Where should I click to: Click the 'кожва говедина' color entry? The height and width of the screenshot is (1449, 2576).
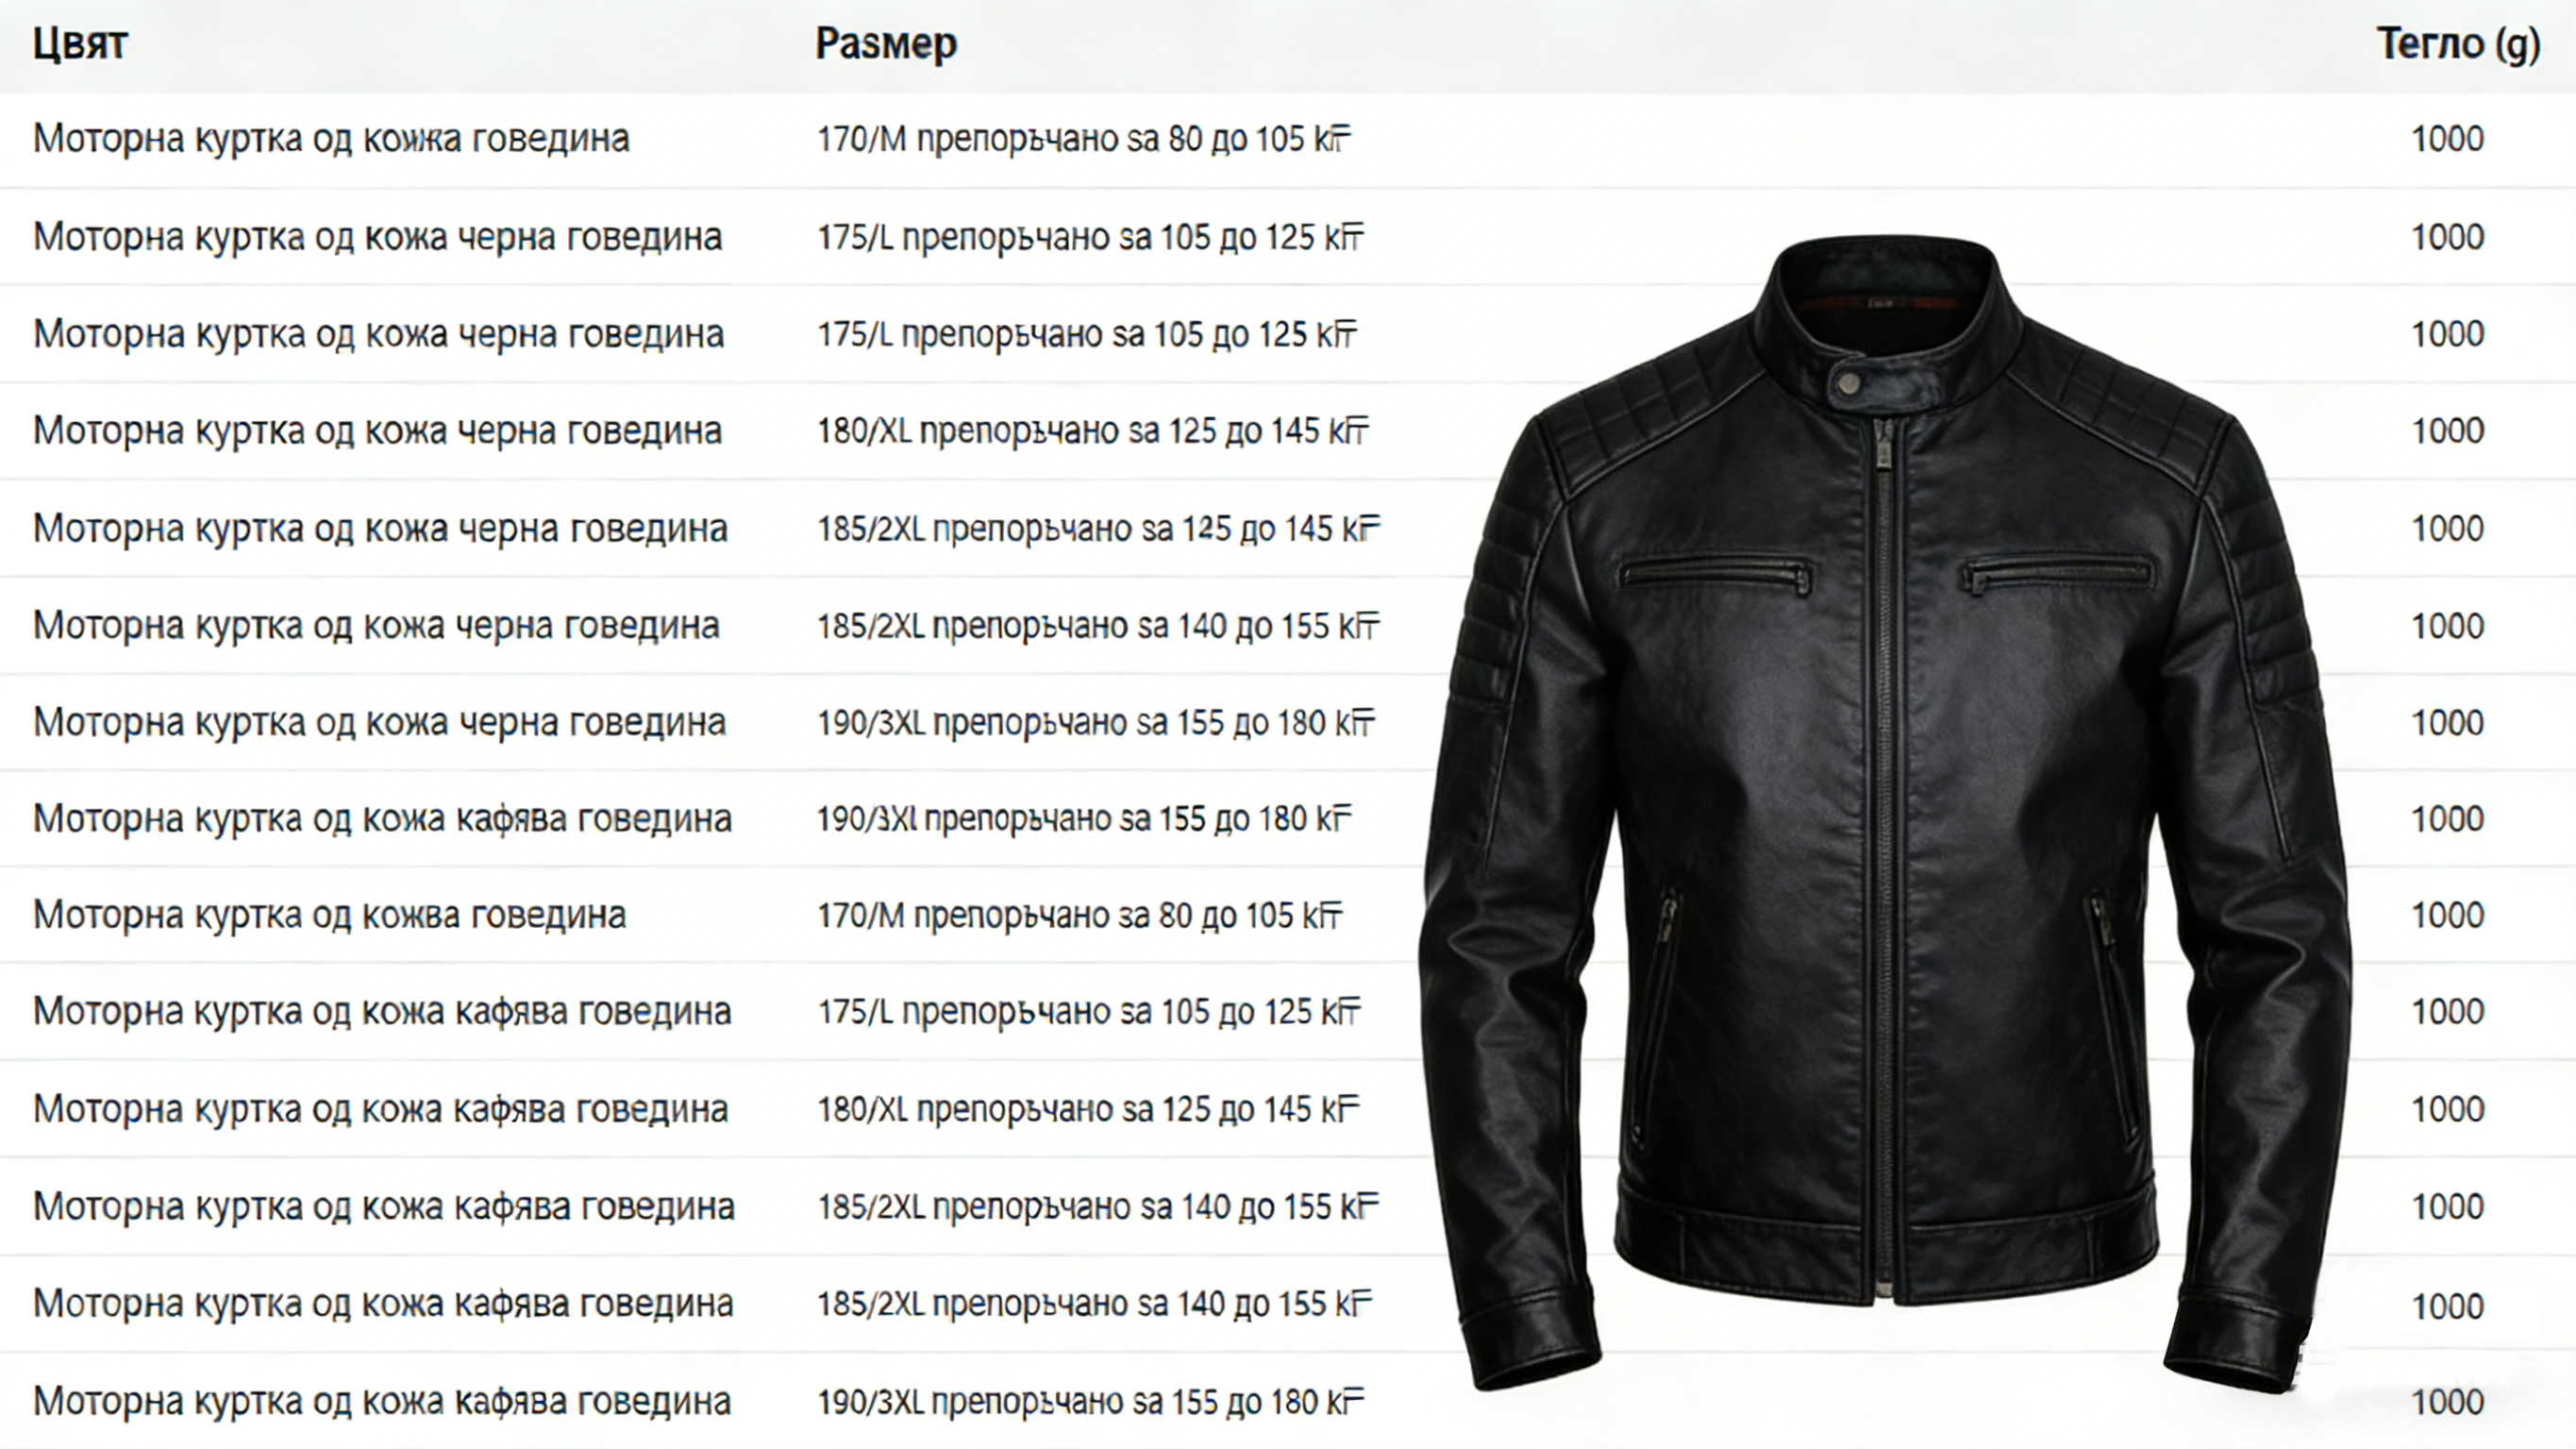click(329, 915)
